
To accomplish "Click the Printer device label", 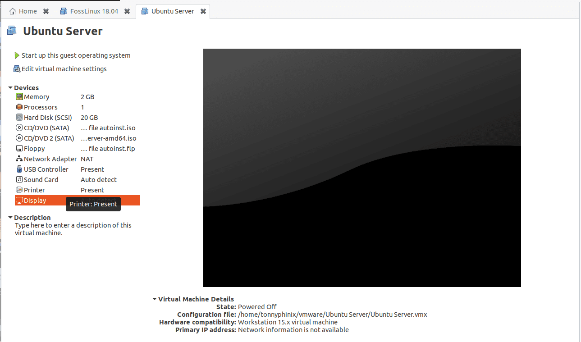I will click(x=34, y=190).
